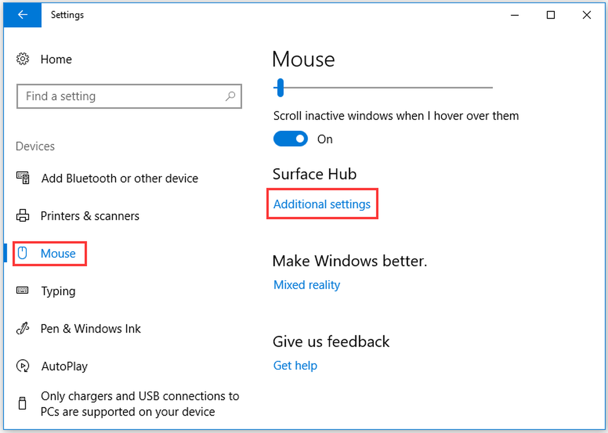Click the Get help link
The width and height of the screenshot is (608, 433).
[295, 365]
